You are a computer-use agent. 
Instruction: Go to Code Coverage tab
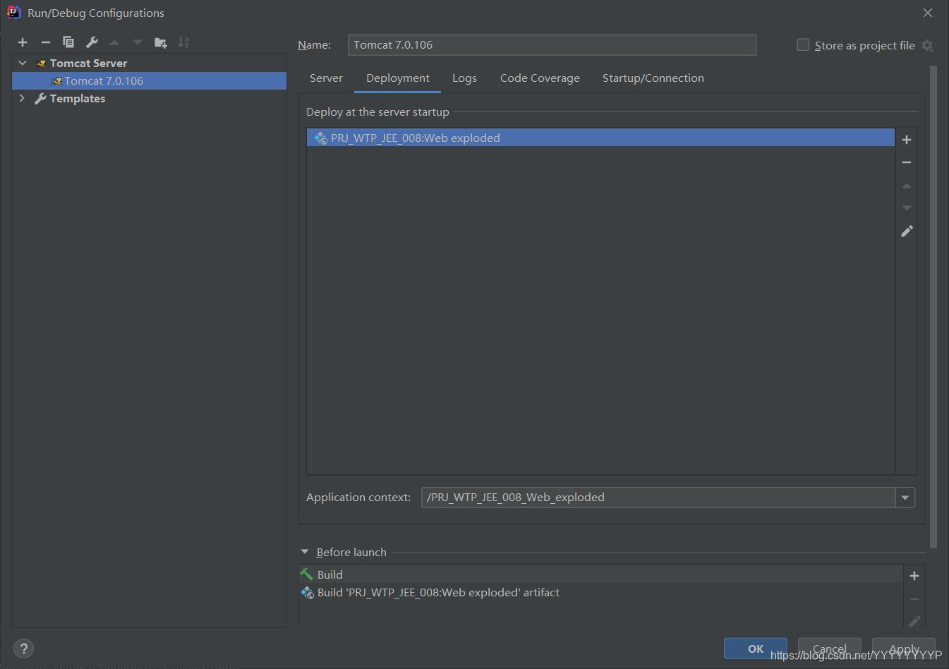point(540,78)
